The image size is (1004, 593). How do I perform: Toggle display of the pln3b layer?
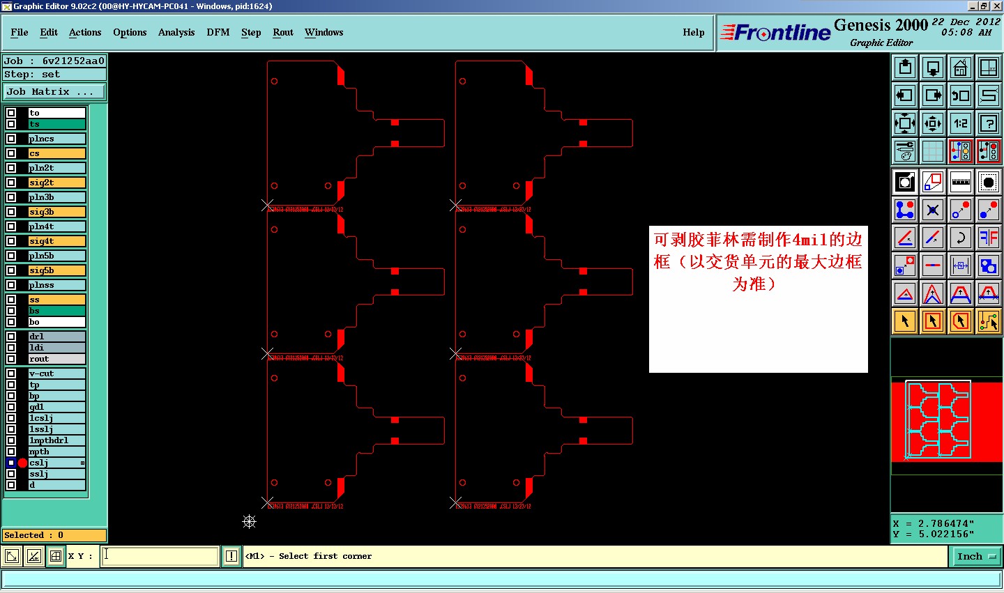tap(11, 197)
